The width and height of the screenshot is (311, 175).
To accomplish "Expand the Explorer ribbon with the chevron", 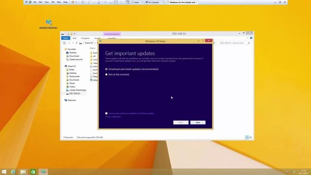I will pos(247,38).
